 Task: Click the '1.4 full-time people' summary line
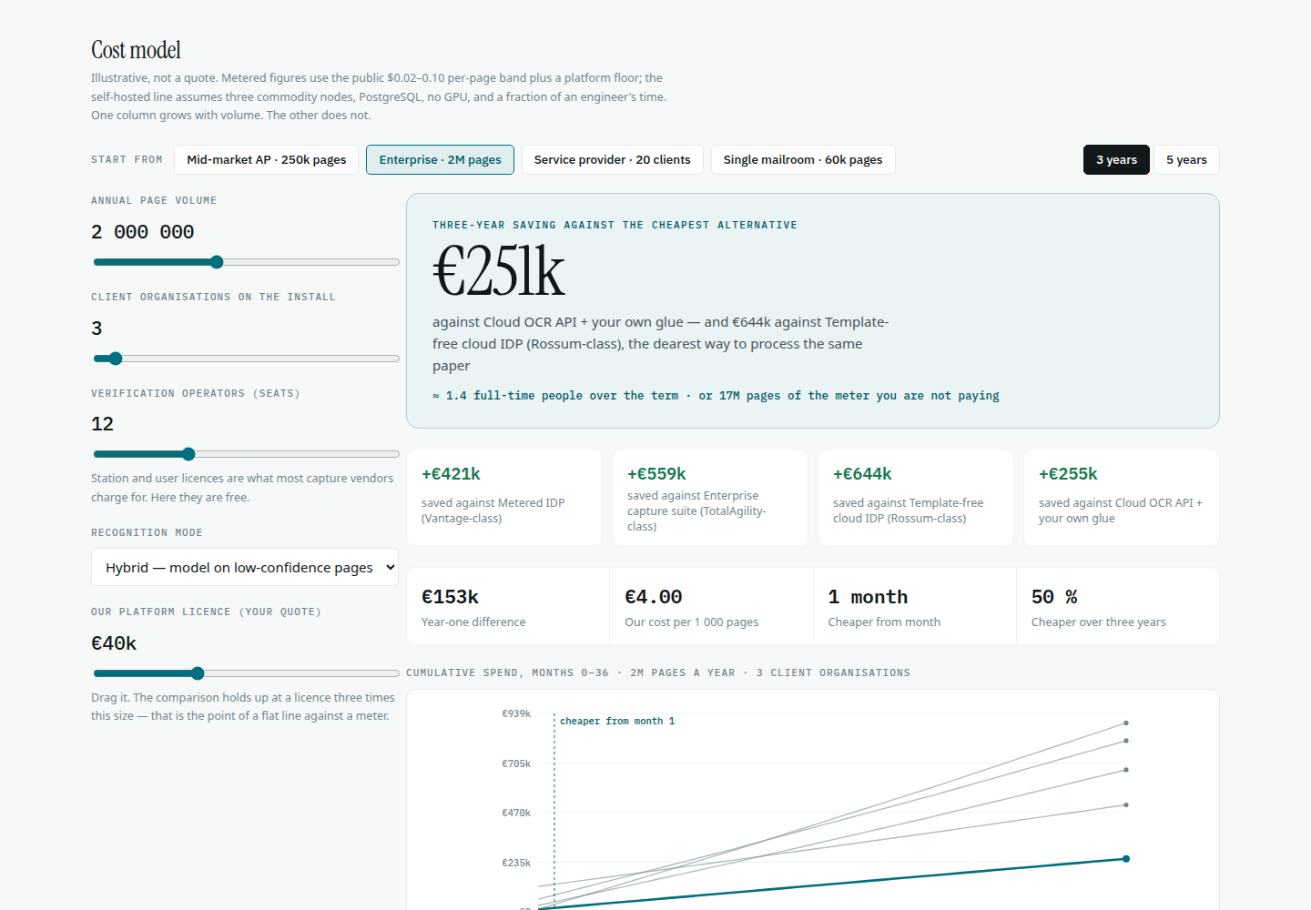click(716, 396)
